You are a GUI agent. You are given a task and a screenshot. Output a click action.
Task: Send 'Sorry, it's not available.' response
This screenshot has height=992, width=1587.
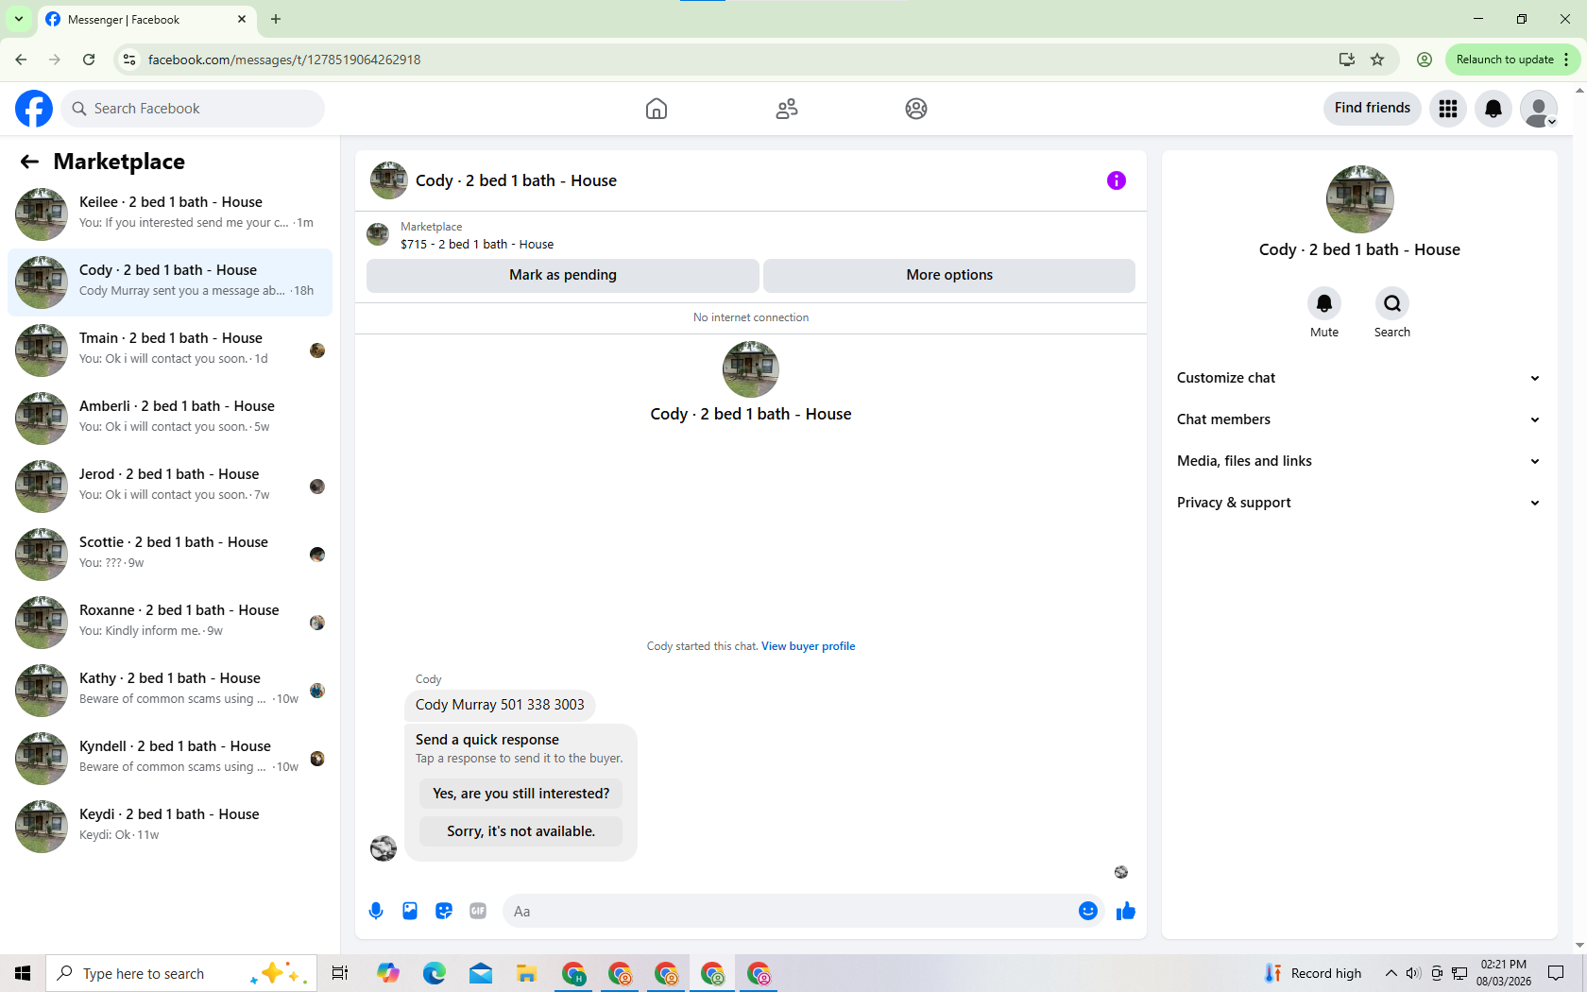[521, 831]
